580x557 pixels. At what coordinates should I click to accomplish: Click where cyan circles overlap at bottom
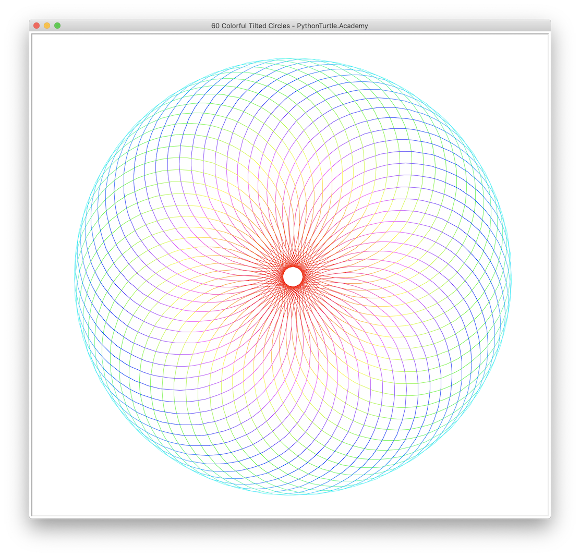[293, 493]
